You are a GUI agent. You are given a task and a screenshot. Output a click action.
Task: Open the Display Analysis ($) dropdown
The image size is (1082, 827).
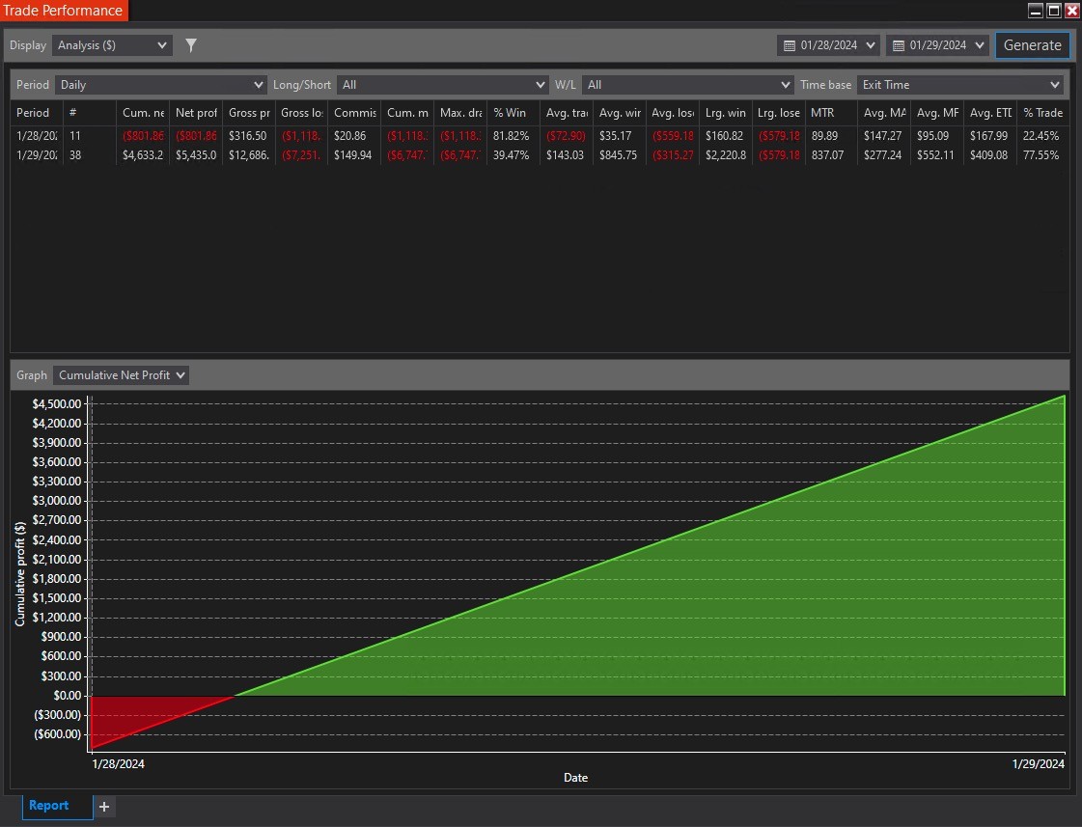pos(113,45)
